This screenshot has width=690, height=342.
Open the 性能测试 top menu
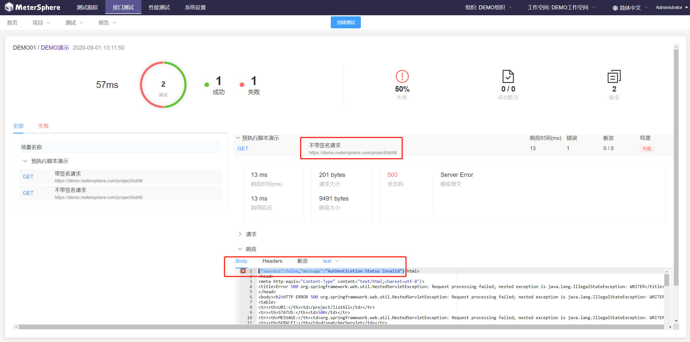click(x=159, y=8)
